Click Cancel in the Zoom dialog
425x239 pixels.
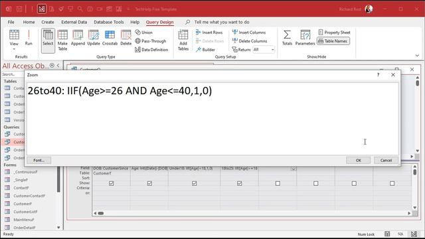click(386, 160)
